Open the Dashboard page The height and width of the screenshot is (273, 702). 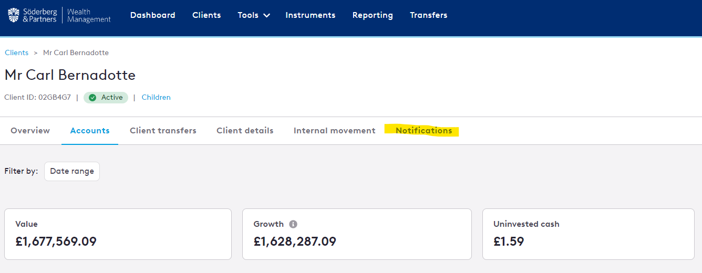click(152, 15)
